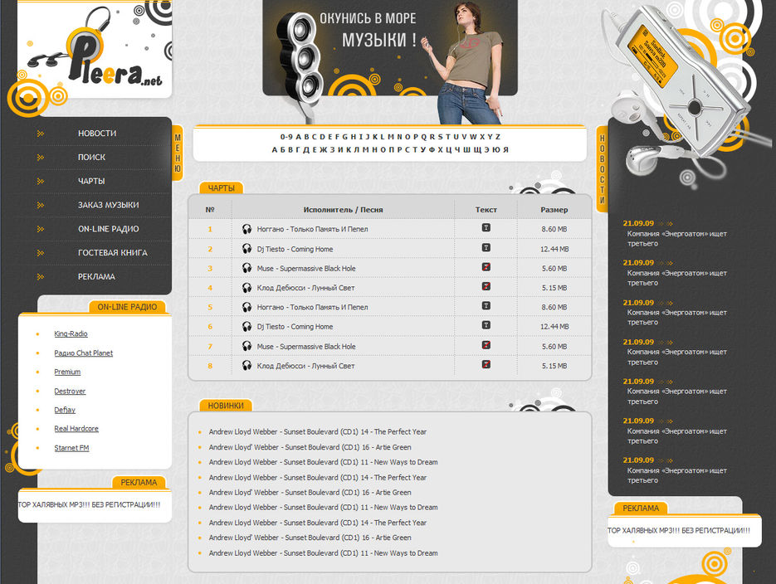The height and width of the screenshot is (584, 776).
Task: Click size 5.15 MB in chart row 8
Action: click(554, 366)
